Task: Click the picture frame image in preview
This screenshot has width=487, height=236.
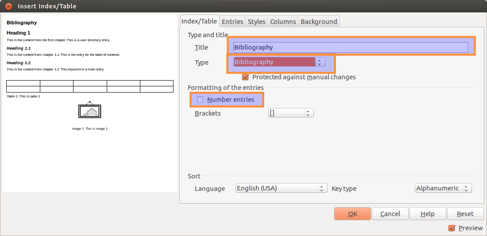Action: pos(90,110)
